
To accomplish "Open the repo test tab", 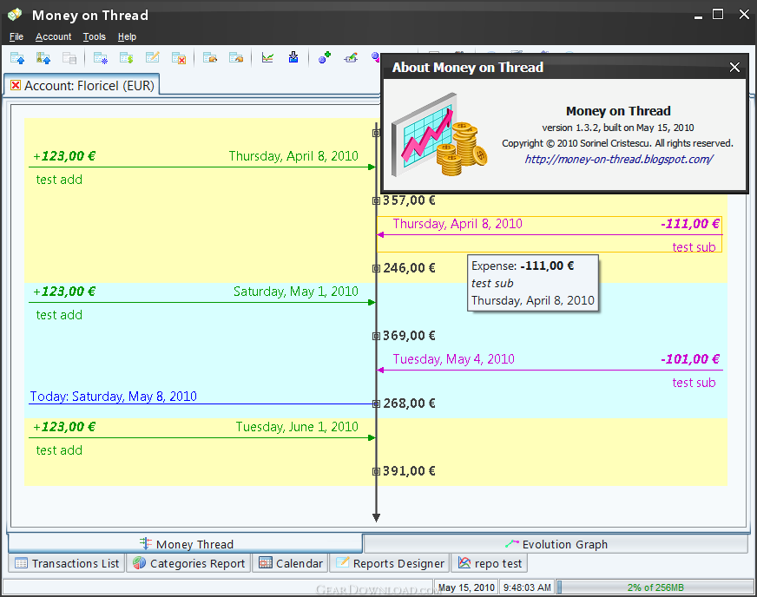I will coord(490,563).
